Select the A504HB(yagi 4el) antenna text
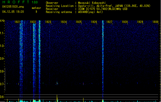161x102 pixels. click(x=90, y=12)
